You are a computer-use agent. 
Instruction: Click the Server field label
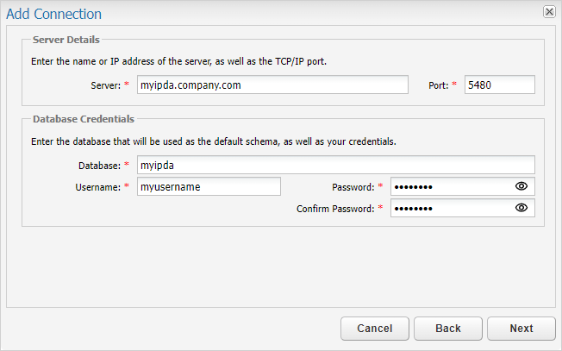pos(105,85)
